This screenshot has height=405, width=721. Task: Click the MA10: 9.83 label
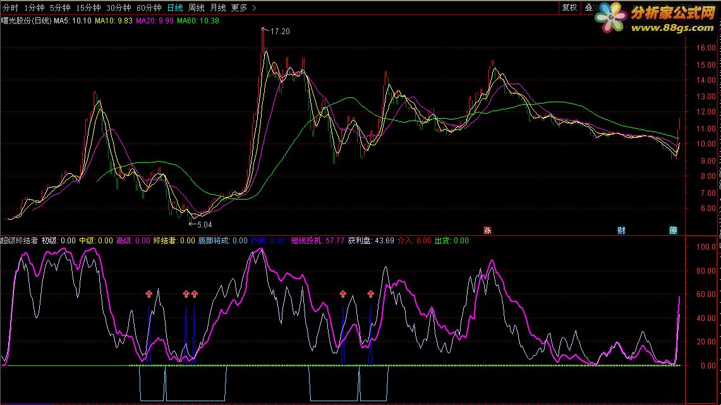(114, 21)
